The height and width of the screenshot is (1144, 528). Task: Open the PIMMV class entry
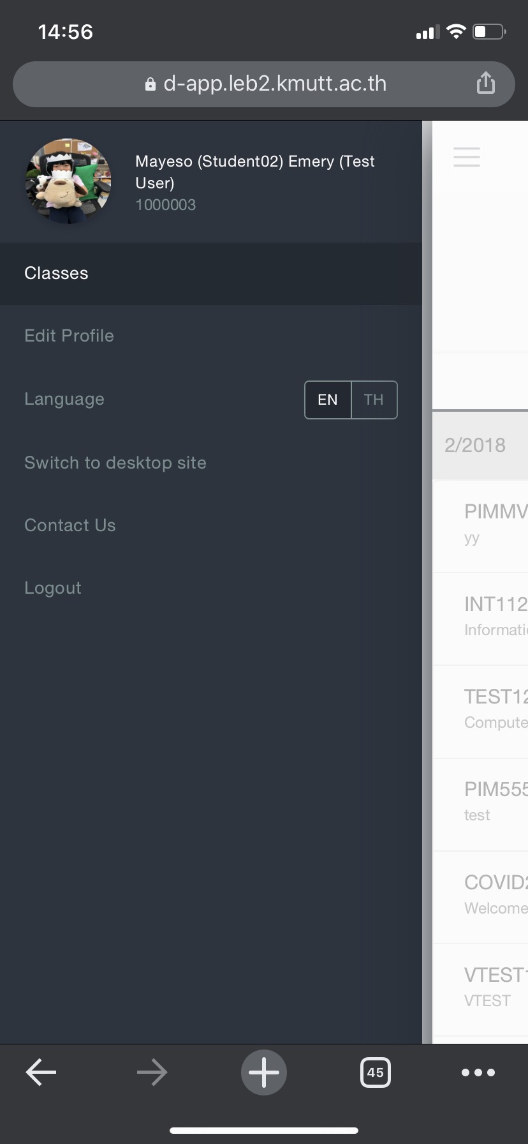(x=481, y=526)
